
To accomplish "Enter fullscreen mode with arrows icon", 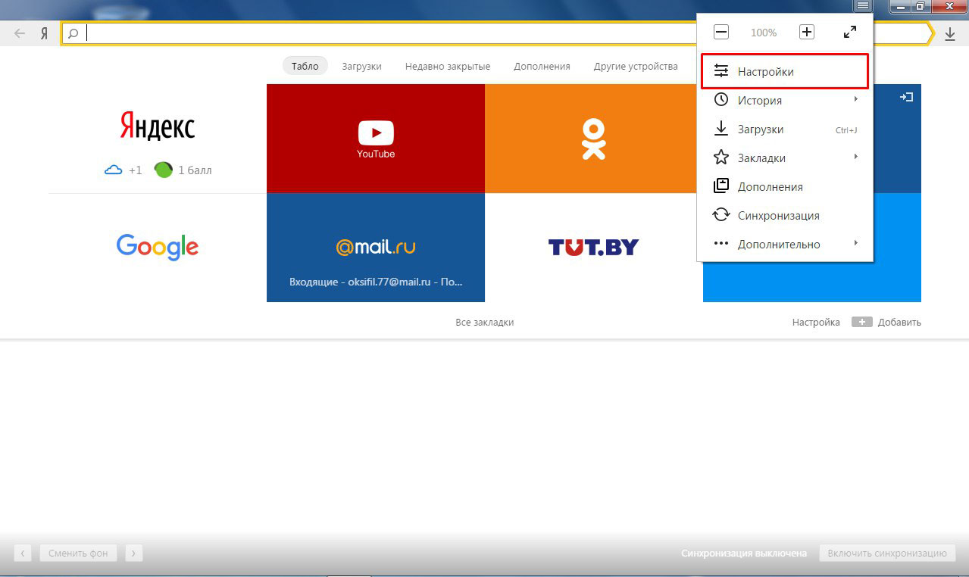I will 850,33.
